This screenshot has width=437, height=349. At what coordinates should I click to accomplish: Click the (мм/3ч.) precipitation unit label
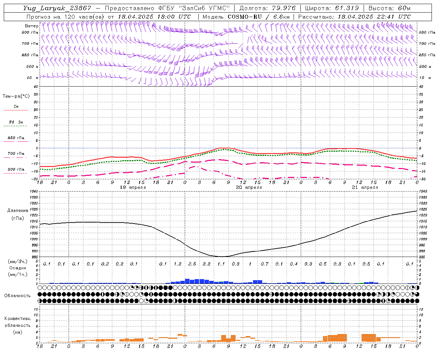tap(18, 261)
